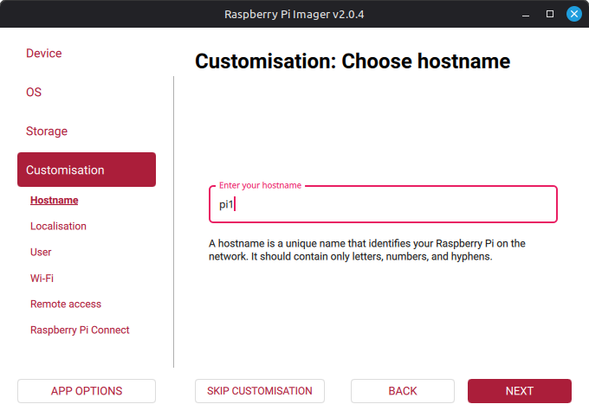Click the Raspberry Pi Imager title bar text

click(x=294, y=14)
